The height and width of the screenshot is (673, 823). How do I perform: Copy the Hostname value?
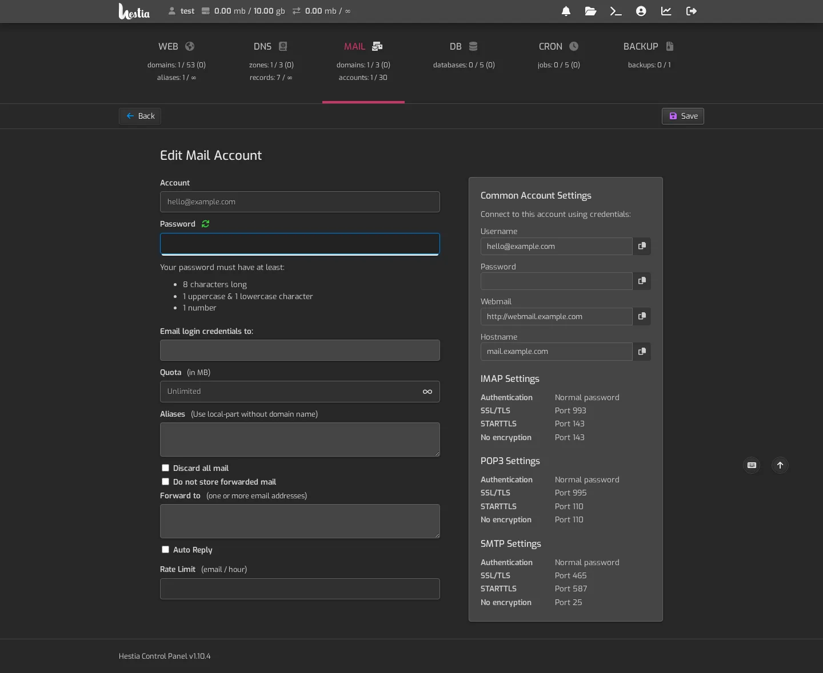(642, 352)
